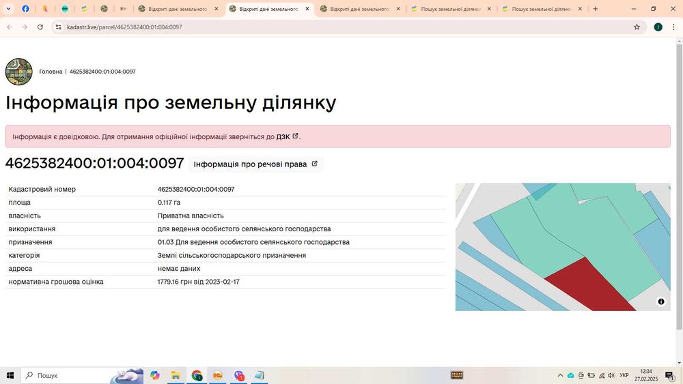
Task: Open Chrome from the taskbar
Action: [x=197, y=375]
